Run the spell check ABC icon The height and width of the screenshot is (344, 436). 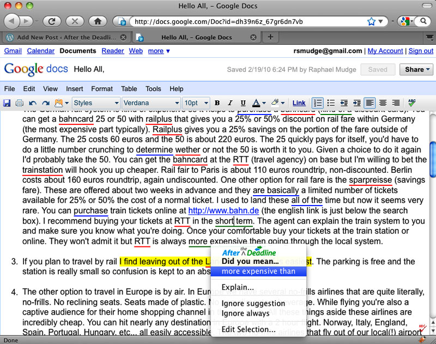(411, 103)
